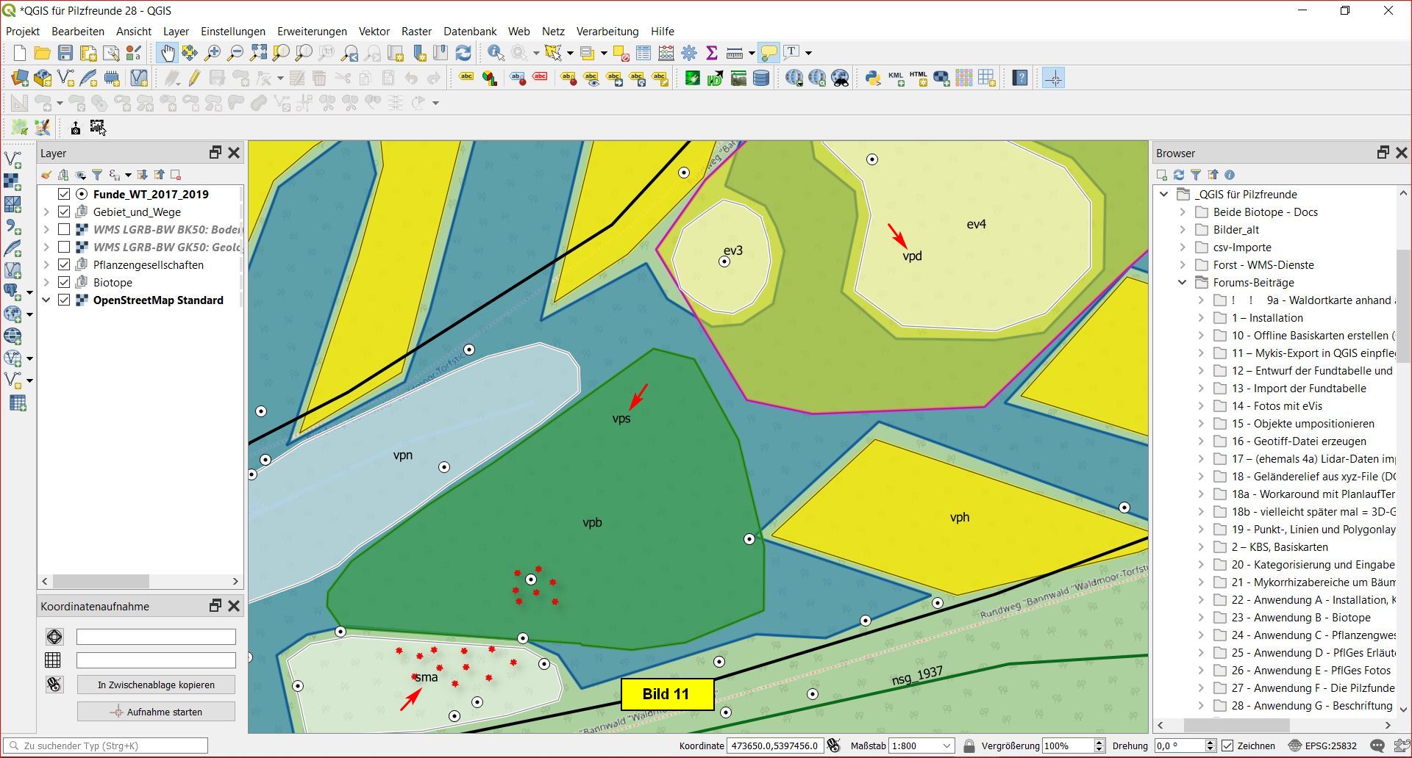Click the Zoom Full extent icon
The image size is (1412, 758).
[258, 53]
